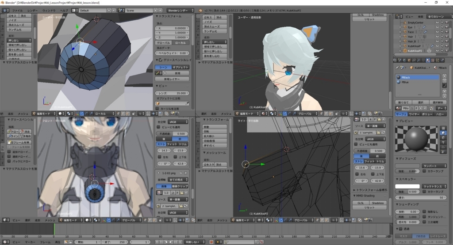Click the diffuse color swatch
Screen dimensions: 453x245
pos(407,166)
